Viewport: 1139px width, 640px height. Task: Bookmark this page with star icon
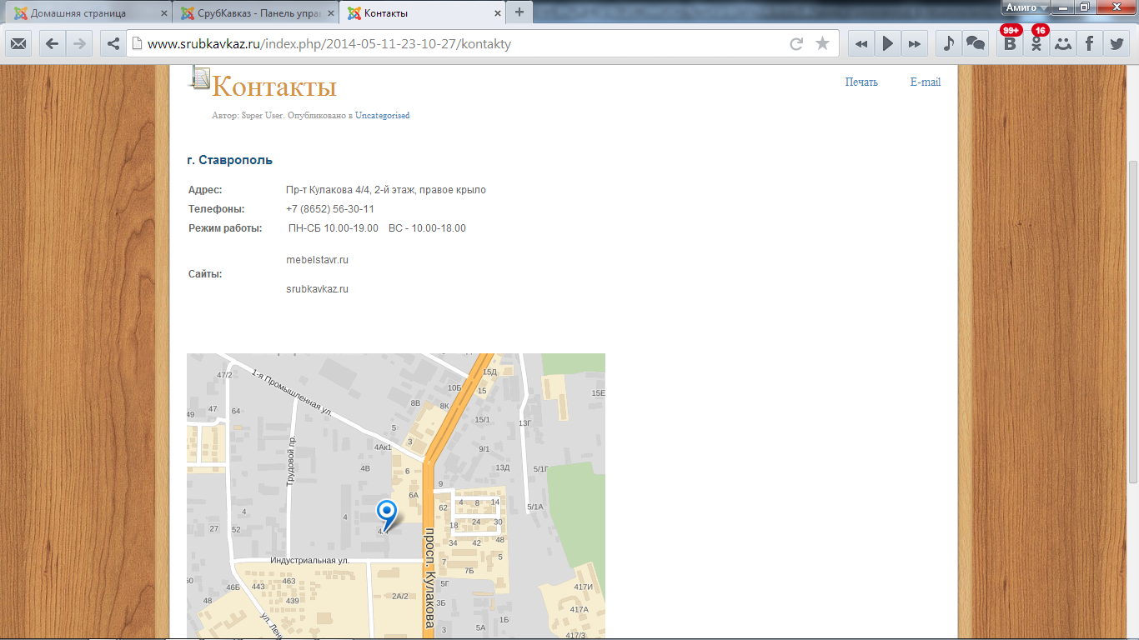[822, 44]
